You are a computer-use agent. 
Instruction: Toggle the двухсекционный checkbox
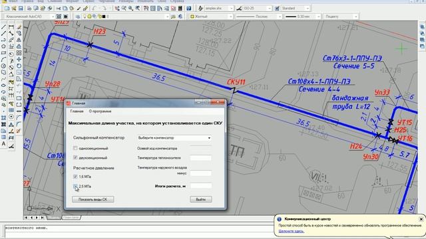(x=75, y=157)
